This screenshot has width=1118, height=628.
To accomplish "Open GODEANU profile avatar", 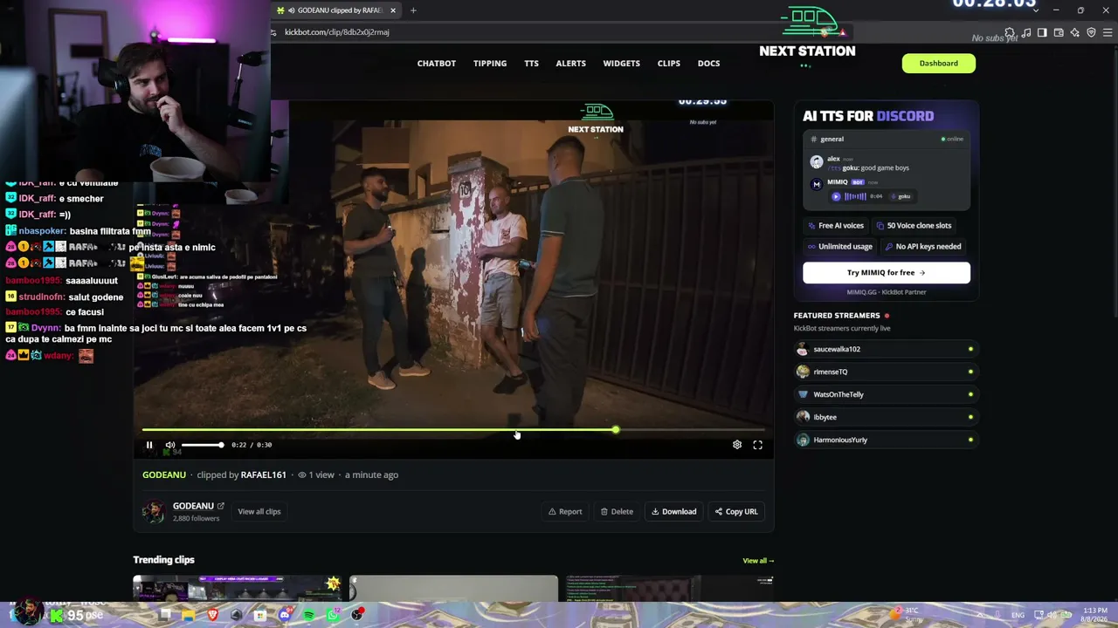I will pos(154,512).
